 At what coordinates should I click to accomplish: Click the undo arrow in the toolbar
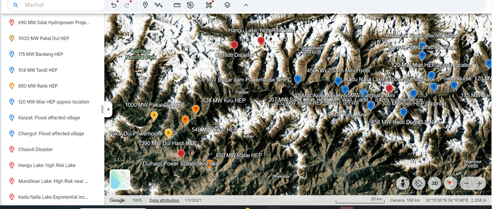pos(114,5)
